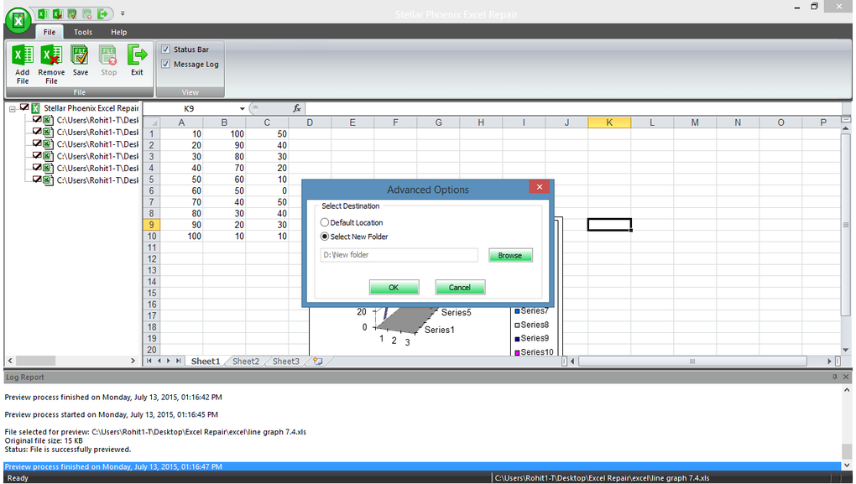Image resolution: width=856 pixels, height=484 pixels.
Task: Click the Series10 magenta legend swatch
Action: pyautogui.click(x=517, y=352)
